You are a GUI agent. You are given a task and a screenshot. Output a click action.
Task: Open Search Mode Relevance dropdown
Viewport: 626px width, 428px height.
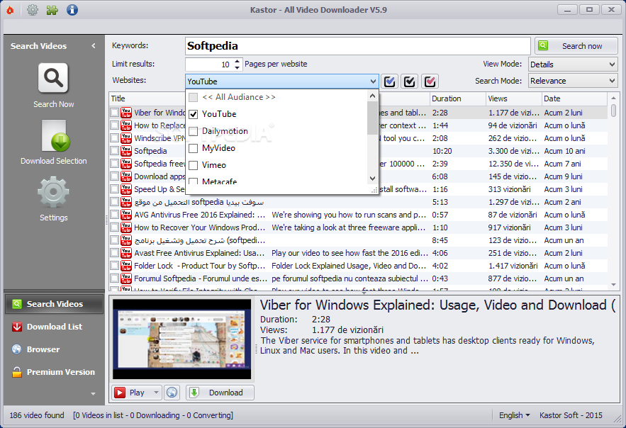click(573, 81)
